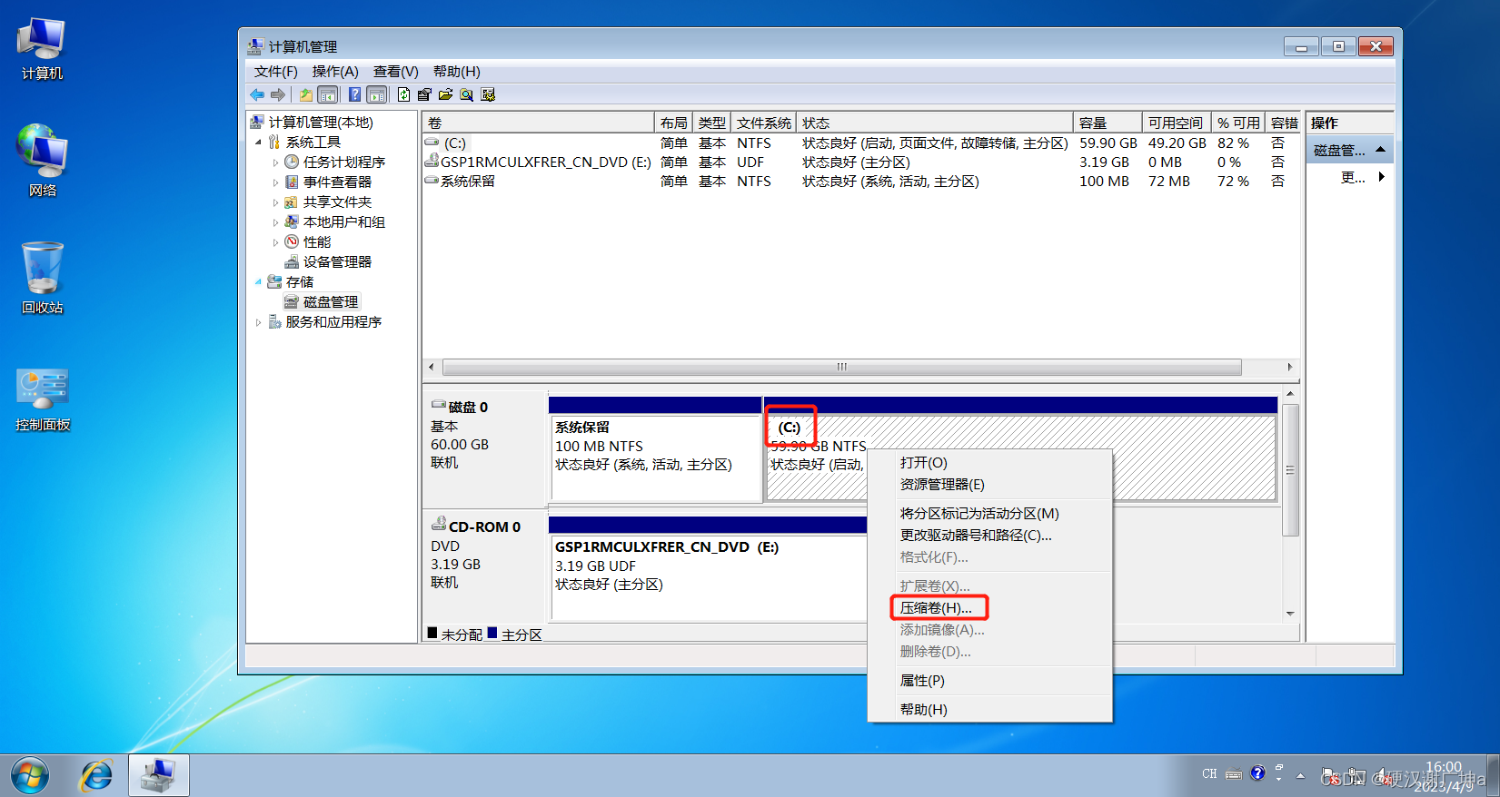This screenshot has height=797, width=1500.
Task: Open the Windows Start menu
Action: pos(30,776)
